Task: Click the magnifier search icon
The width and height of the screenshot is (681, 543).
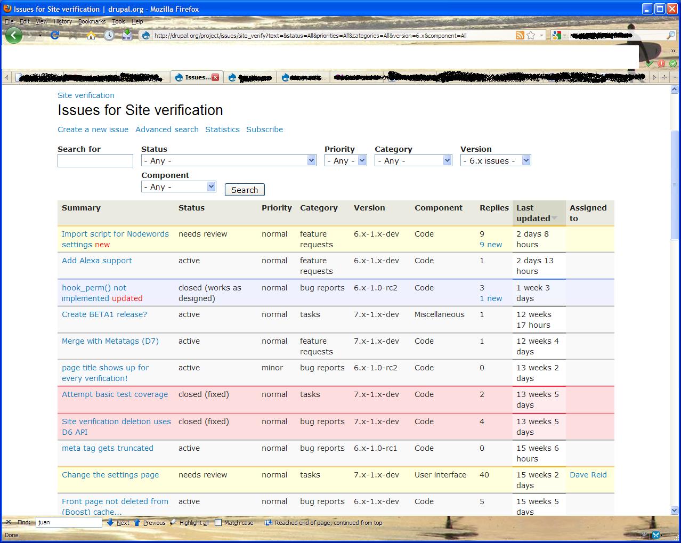Action: (671, 35)
